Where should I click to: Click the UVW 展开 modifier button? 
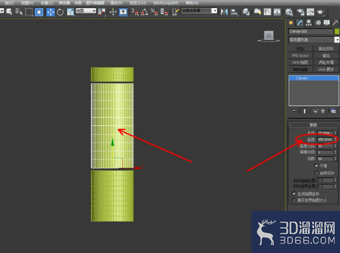pos(326,70)
